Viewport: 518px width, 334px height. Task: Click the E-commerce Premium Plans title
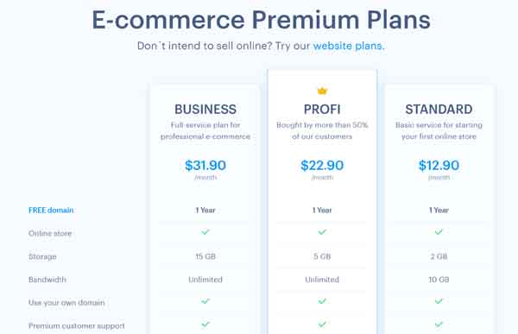click(x=261, y=20)
